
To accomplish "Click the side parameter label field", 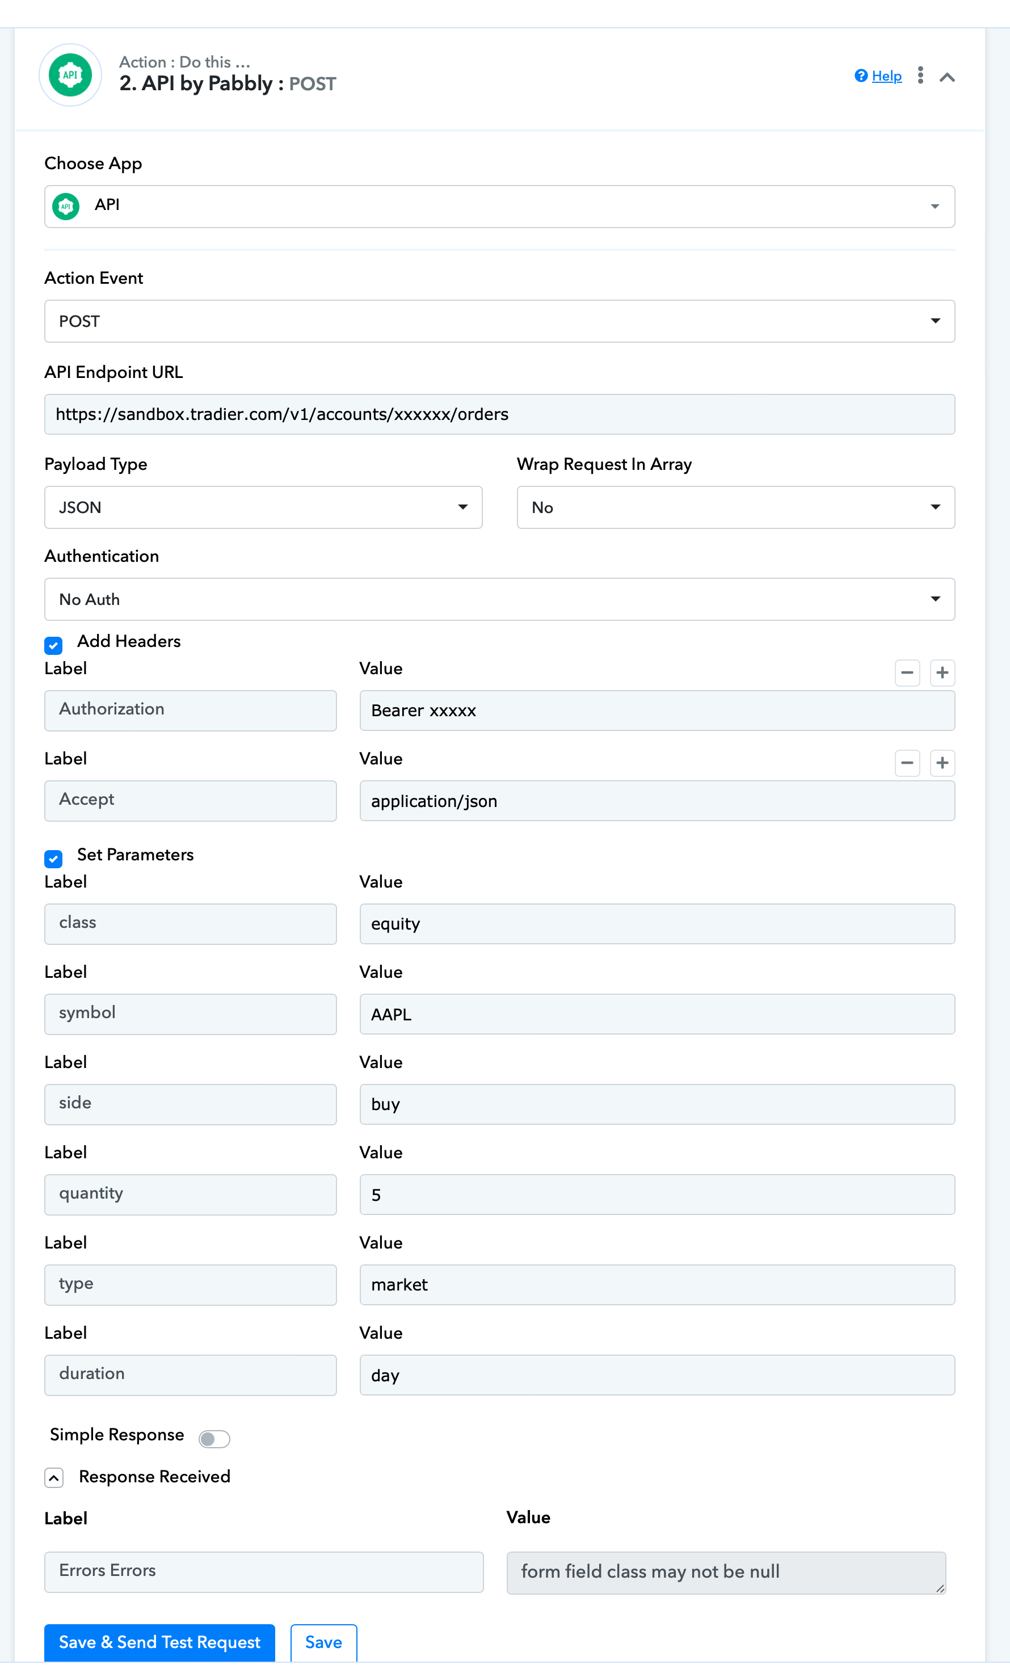I will pos(191,1104).
